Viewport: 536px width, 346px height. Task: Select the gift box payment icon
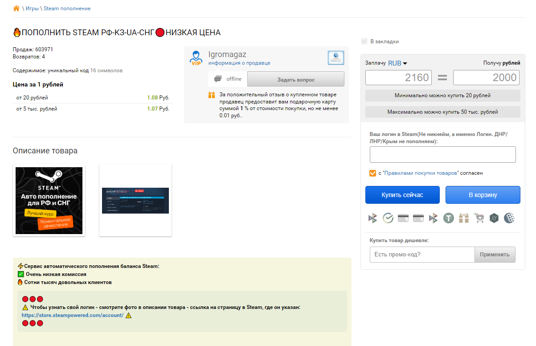(464, 218)
